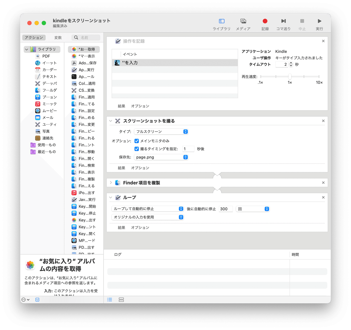Remove the Finder項目を複製 action
Image resolution: width=351 pixels, height=330 pixels.
(323, 183)
